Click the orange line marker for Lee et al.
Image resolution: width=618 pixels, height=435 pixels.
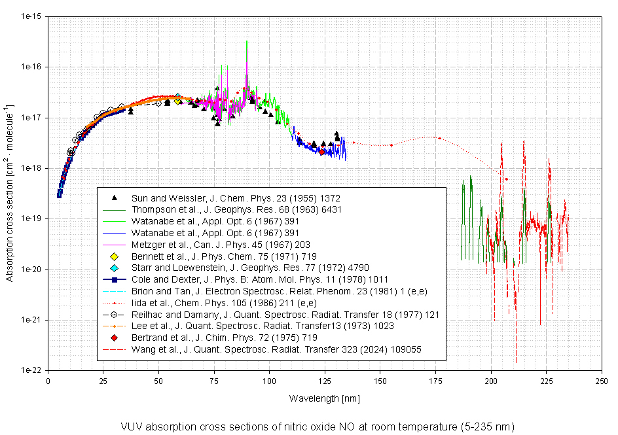point(115,326)
